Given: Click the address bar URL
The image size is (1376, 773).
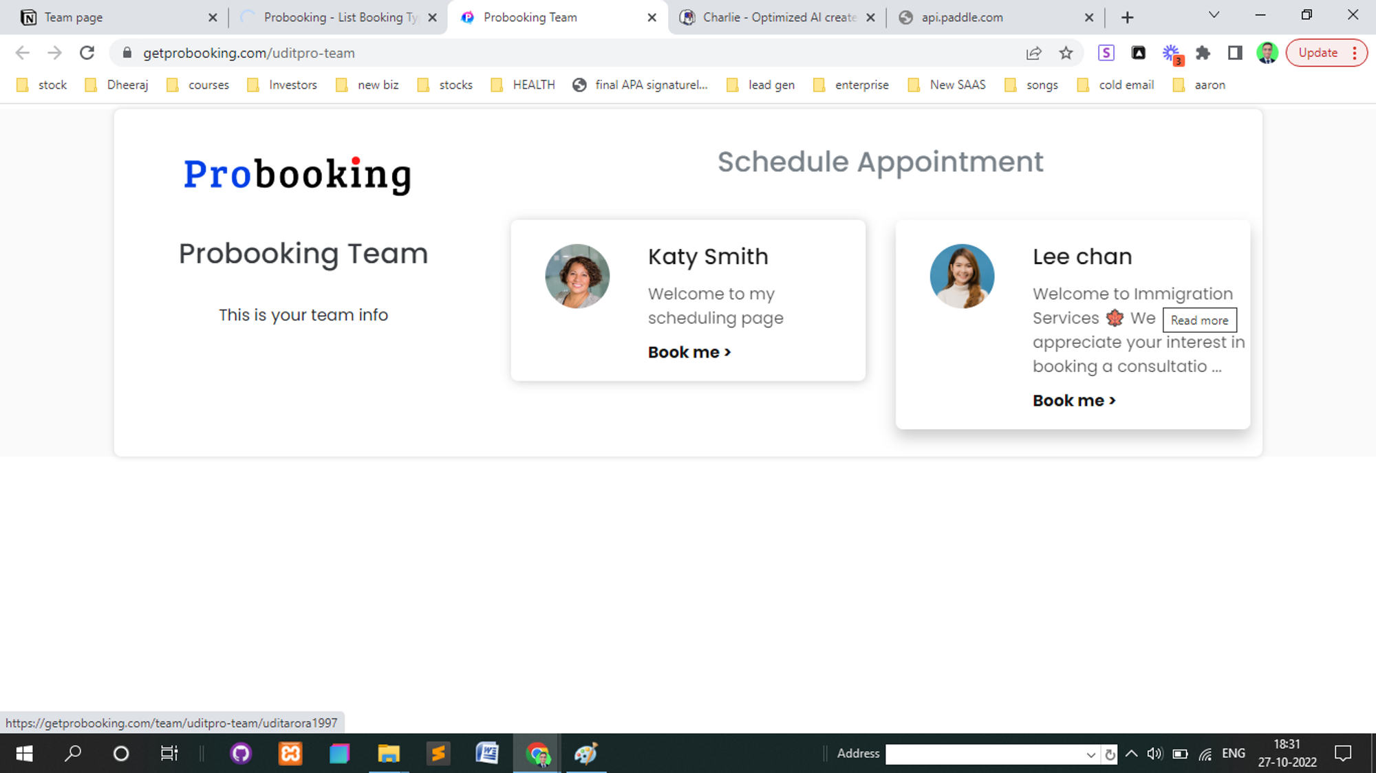Looking at the screenshot, I should click(248, 53).
